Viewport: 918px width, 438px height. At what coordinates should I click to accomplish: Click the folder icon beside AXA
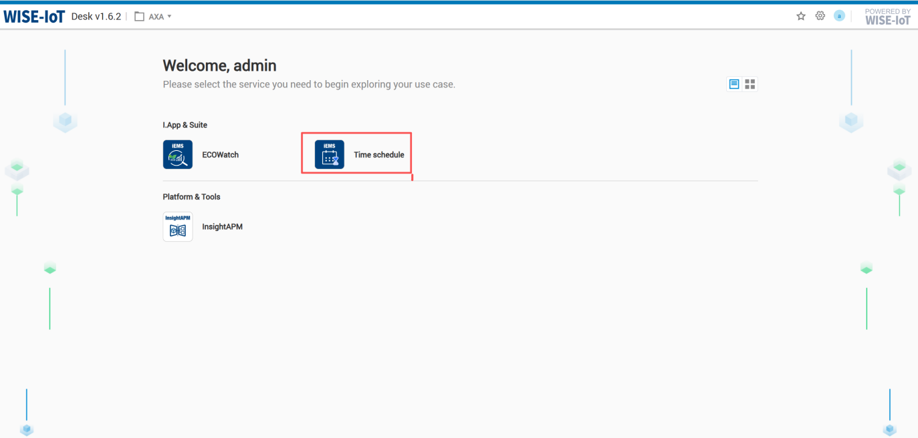pyautogui.click(x=139, y=17)
